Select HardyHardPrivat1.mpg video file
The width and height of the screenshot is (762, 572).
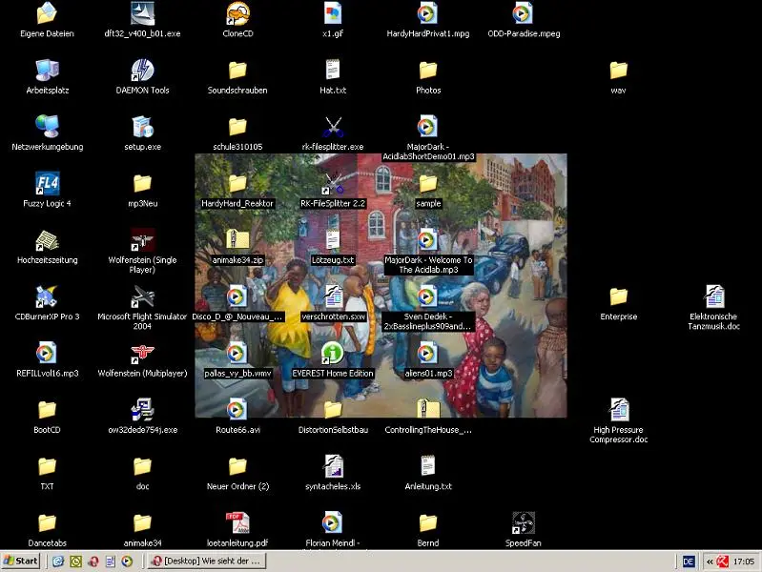pos(427,13)
